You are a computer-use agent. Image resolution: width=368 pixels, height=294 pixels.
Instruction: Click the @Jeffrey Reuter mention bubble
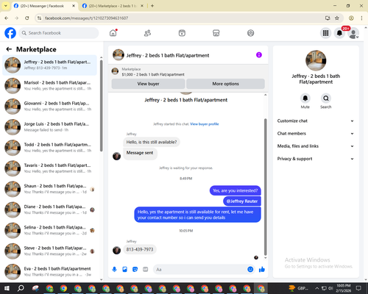pos(242,201)
